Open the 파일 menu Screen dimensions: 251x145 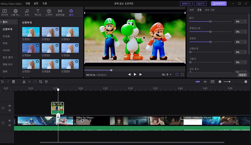pyautogui.click(x=28, y=3)
